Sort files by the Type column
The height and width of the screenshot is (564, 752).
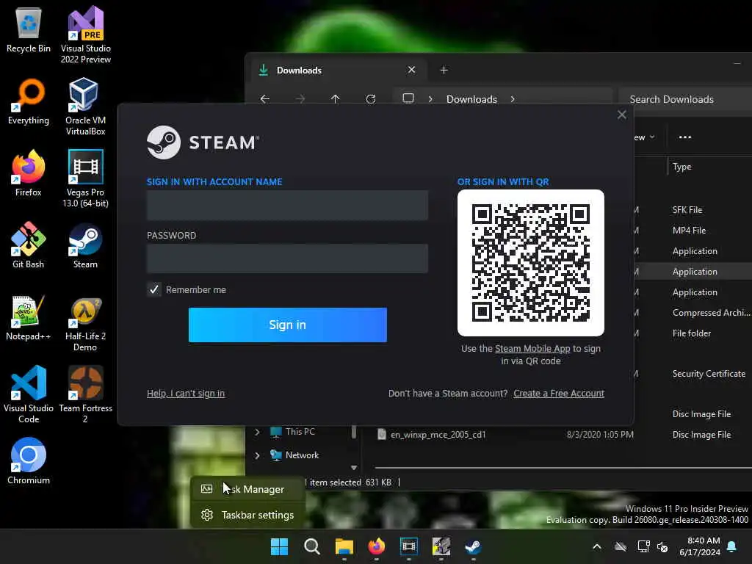682,167
